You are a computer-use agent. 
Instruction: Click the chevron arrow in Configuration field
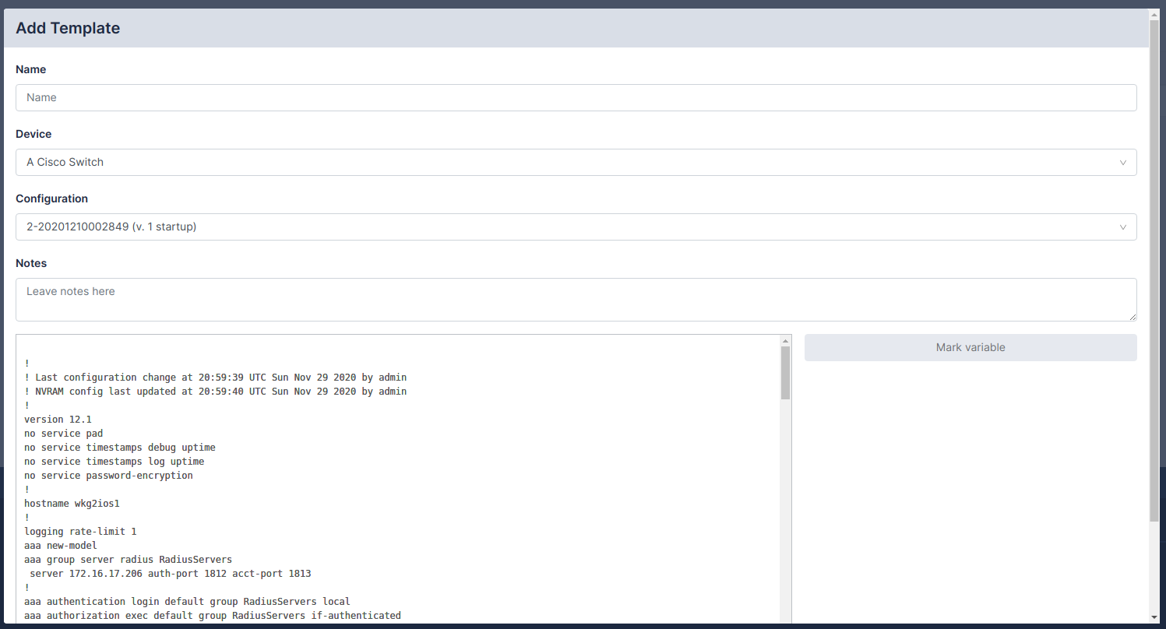point(1122,227)
